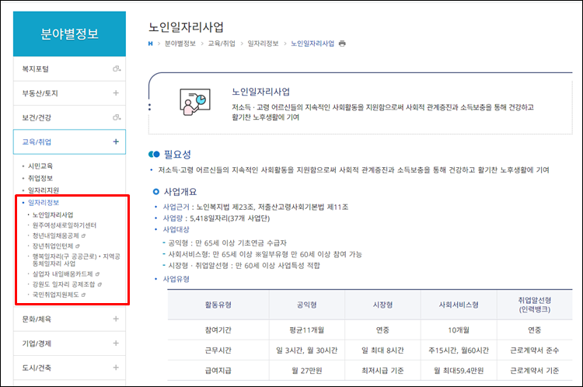Click new-window icon beside 강원도 일자리 공제조합
This screenshot has width=583, height=387.
[x=99, y=284]
